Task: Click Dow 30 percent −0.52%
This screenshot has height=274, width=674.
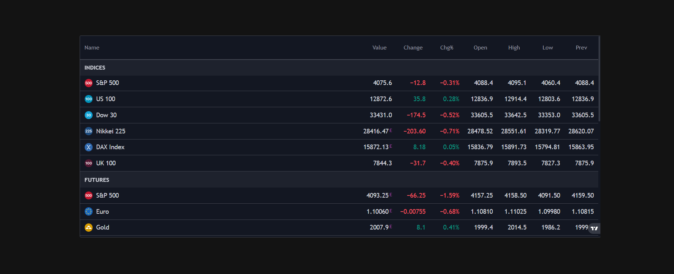Action: point(450,115)
